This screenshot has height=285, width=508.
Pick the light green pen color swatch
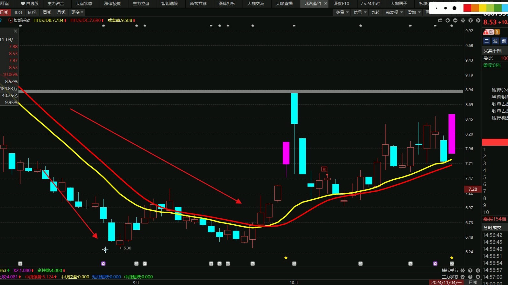490,8
